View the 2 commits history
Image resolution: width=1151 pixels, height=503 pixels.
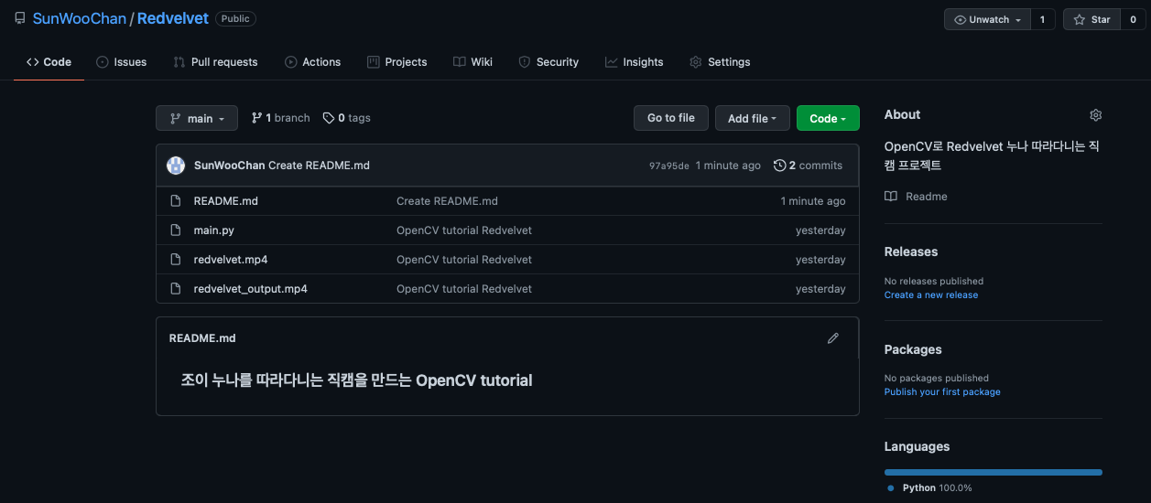point(808,166)
